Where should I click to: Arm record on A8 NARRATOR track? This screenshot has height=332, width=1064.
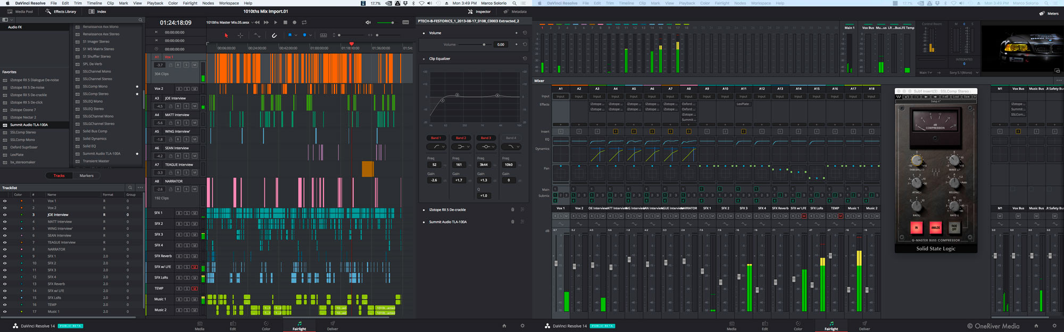pyautogui.click(x=178, y=189)
